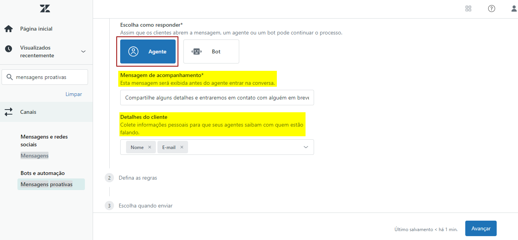The width and height of the screenshot is (518, 240).
Task: Remove the E-mail tag
Action: click(182, 147)
